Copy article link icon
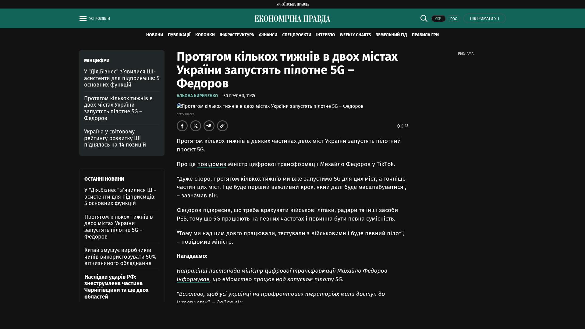 coord(222,126)
